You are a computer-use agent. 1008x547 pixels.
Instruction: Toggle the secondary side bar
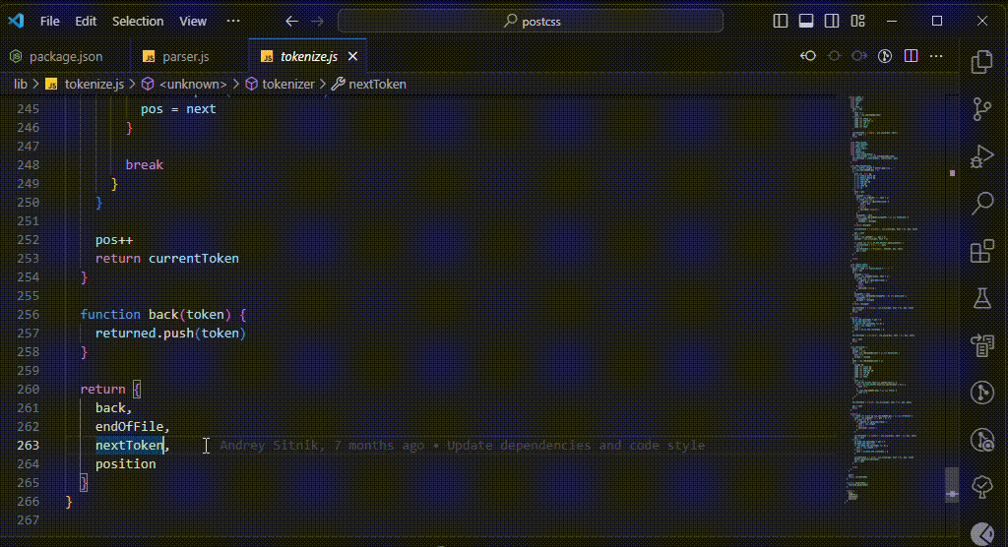pyautogui.click(x=832, y=22)
